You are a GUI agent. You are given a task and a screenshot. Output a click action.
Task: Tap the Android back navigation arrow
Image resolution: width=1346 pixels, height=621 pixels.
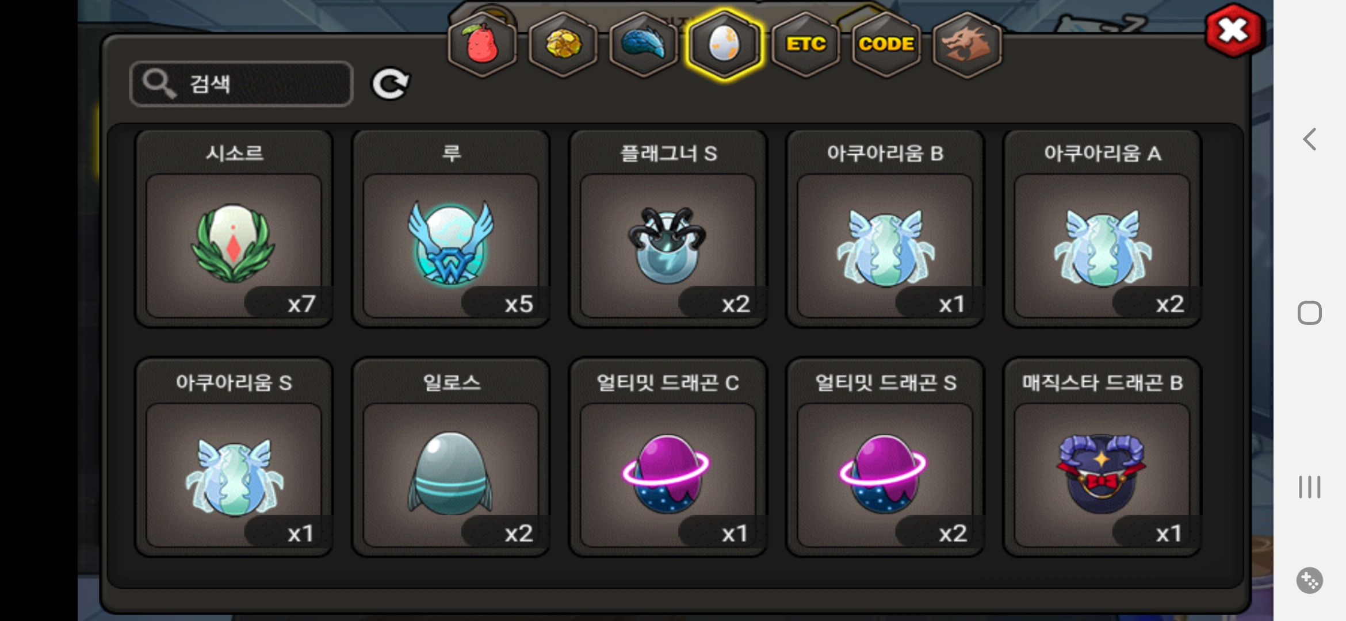click(1310, 139)
